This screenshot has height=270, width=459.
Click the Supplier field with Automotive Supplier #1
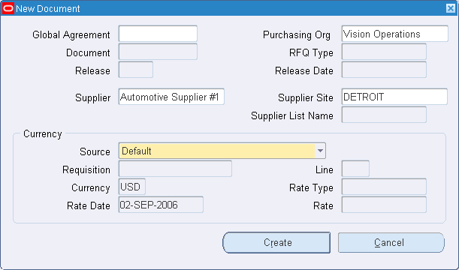pyautogui.click(x=171, y=97)
